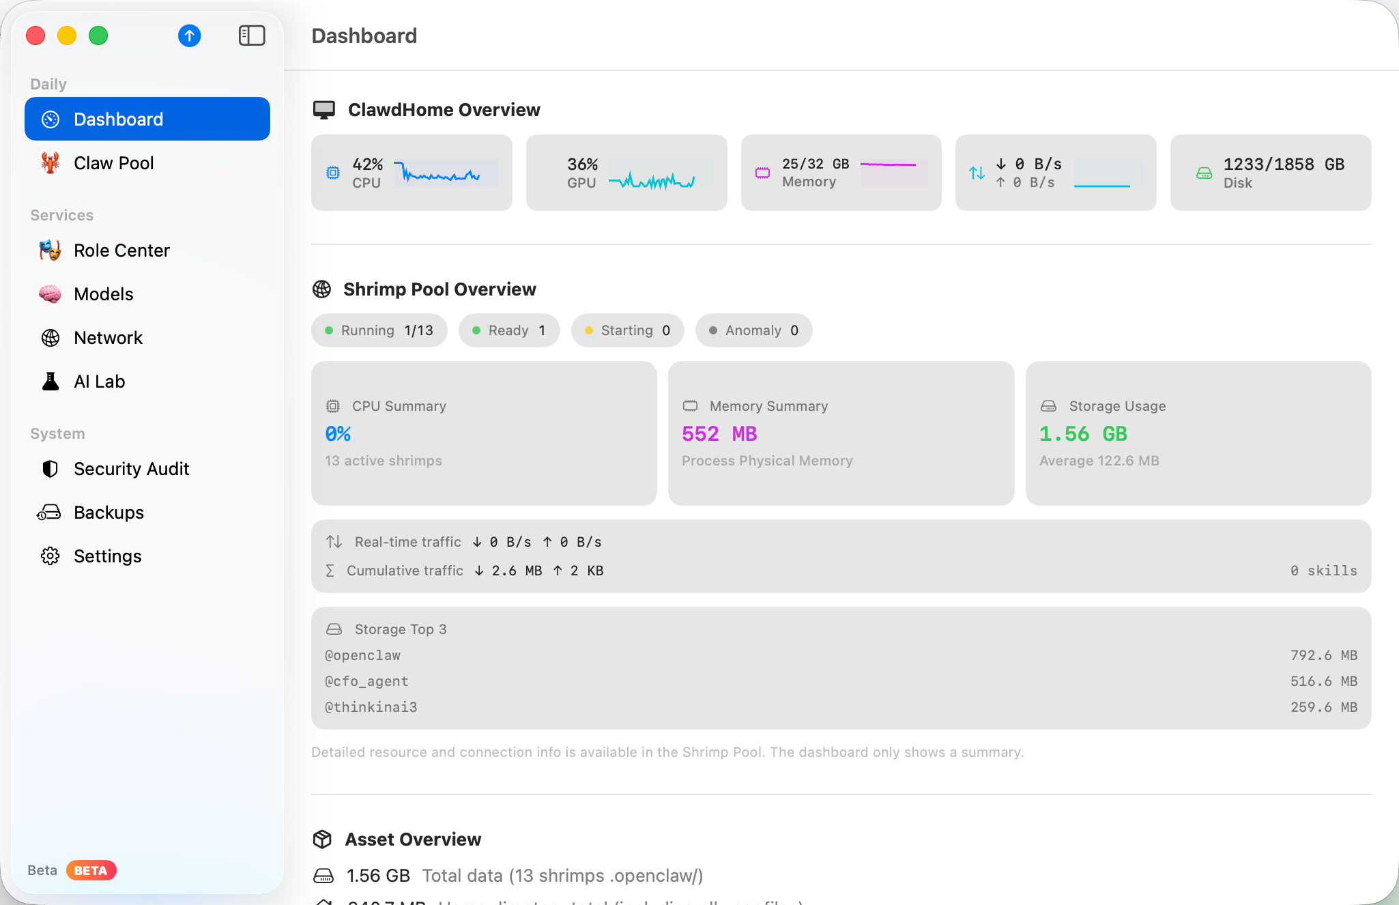Toggle the sidebar panel icon
Viewport: 1399px width, 905px height.
(252, 35)
